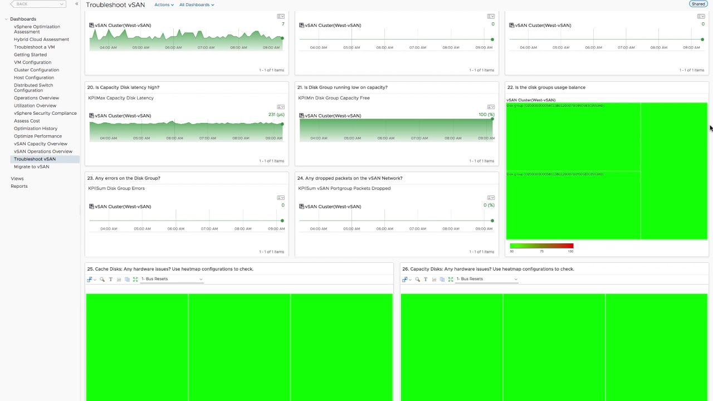713x401 pixels.
Task: Click the green fit-to-view icon in the Capacity Disks toolbar
Action: click(x=451, y=279)
